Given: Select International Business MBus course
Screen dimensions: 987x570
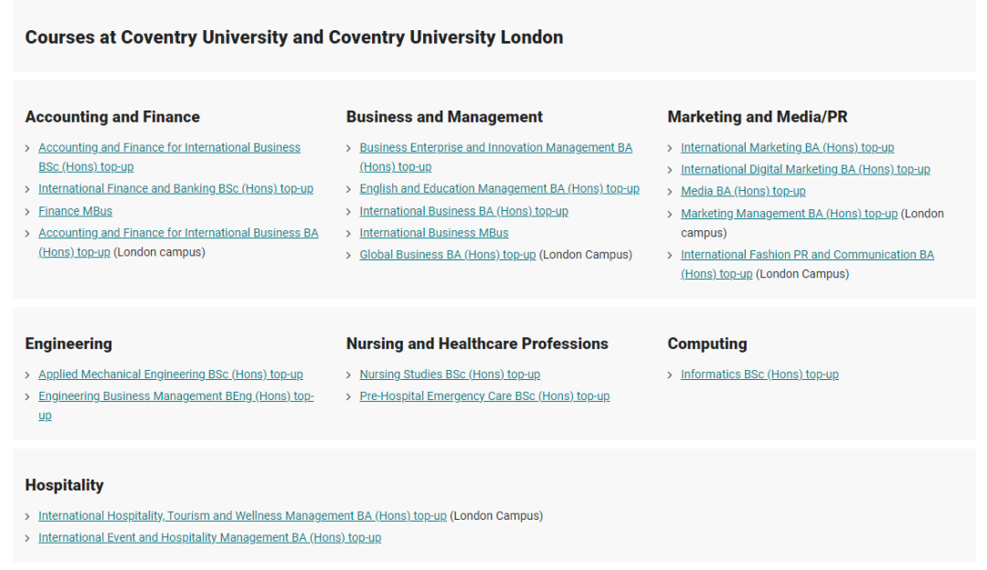Looking at the screenshot, I should pyautogui.click(x=433, y=233).
